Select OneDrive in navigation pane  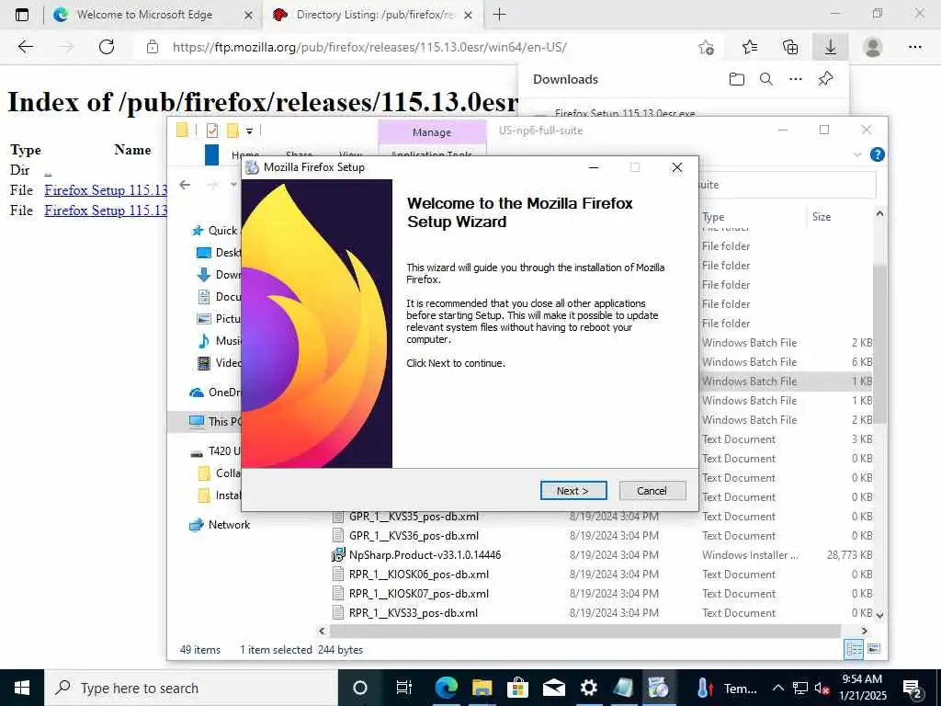[215, 393]
